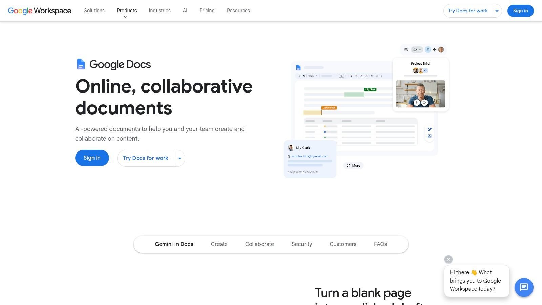542x305 pixels.
Task: Click the search icon in illustrated toolbar
Action: coord(299,76)
